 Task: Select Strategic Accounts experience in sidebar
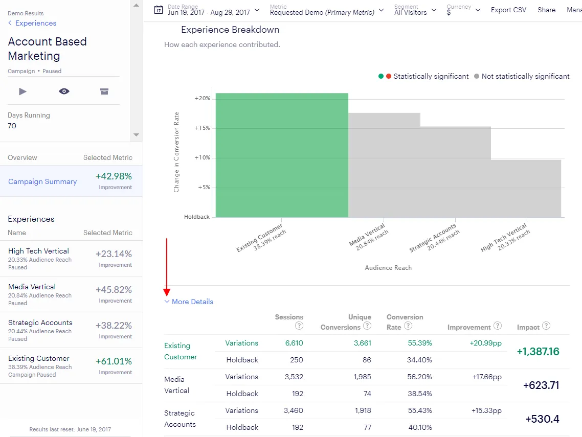71,330
